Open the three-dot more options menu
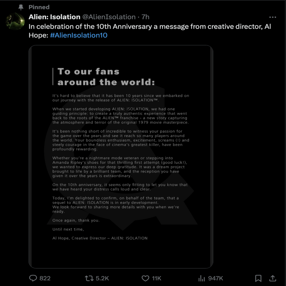 273,17
